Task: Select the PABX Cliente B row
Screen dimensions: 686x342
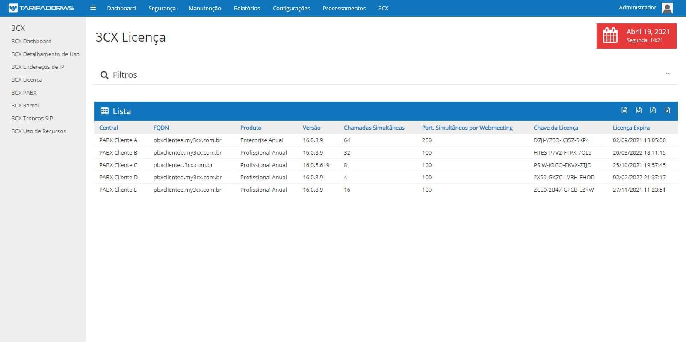Action: [x=386, y=152]
